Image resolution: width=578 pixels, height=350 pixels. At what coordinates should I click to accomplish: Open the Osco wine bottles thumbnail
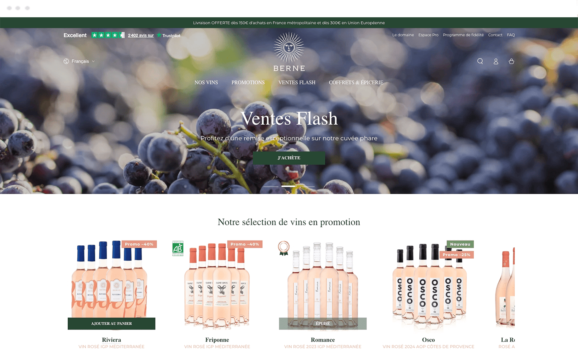[x=428, y=285]
